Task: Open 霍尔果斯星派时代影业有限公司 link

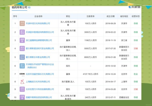Action: coord(40,48)
